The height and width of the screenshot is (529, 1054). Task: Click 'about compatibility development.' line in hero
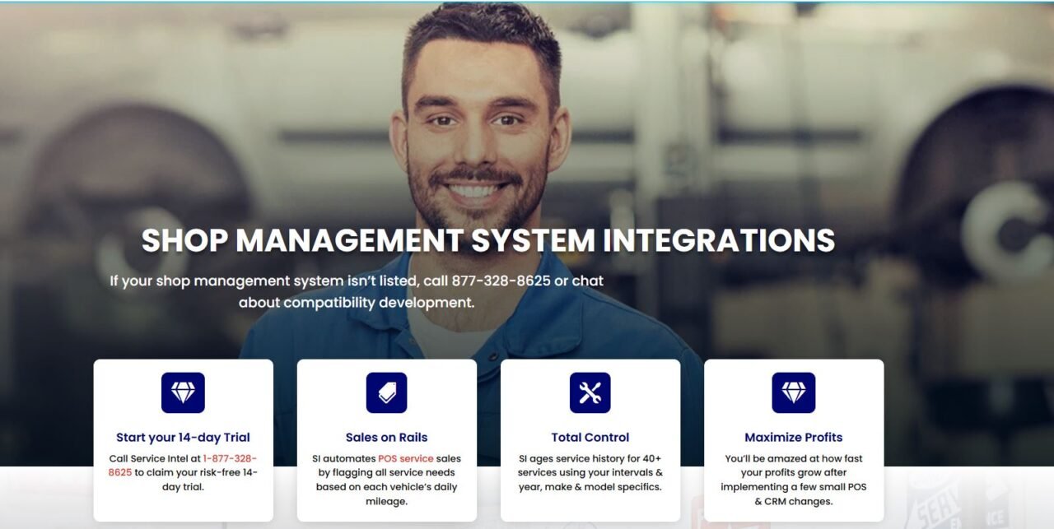pyautogui.click(x=357, y=303)
